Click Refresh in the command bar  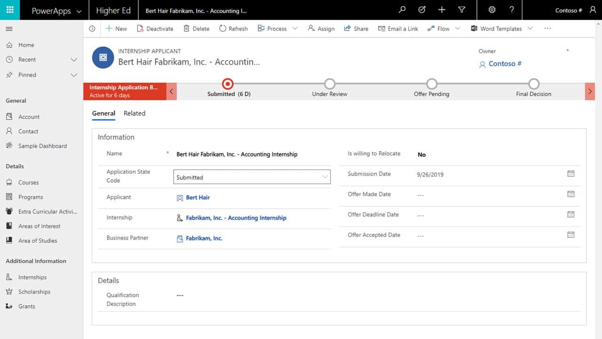(234, 29)
